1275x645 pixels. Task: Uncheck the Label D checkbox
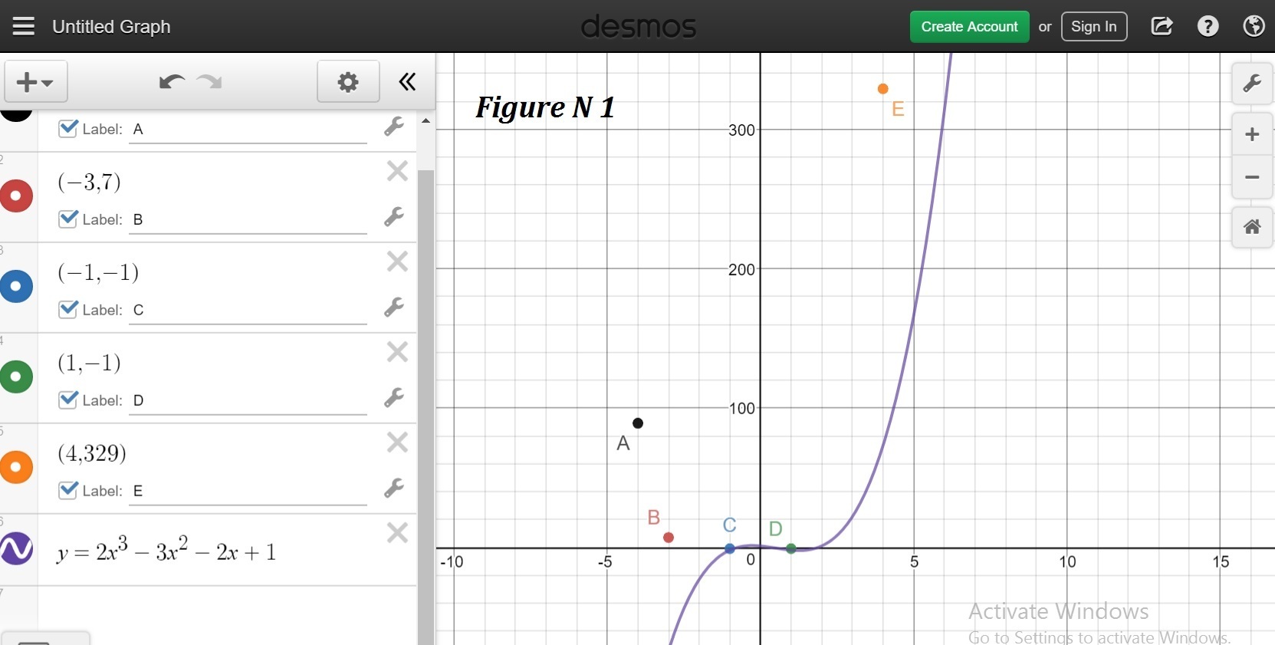(68, 400)
